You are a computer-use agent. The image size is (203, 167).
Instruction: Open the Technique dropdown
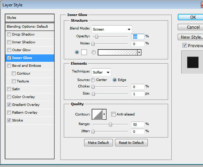(x=101, y=72)
